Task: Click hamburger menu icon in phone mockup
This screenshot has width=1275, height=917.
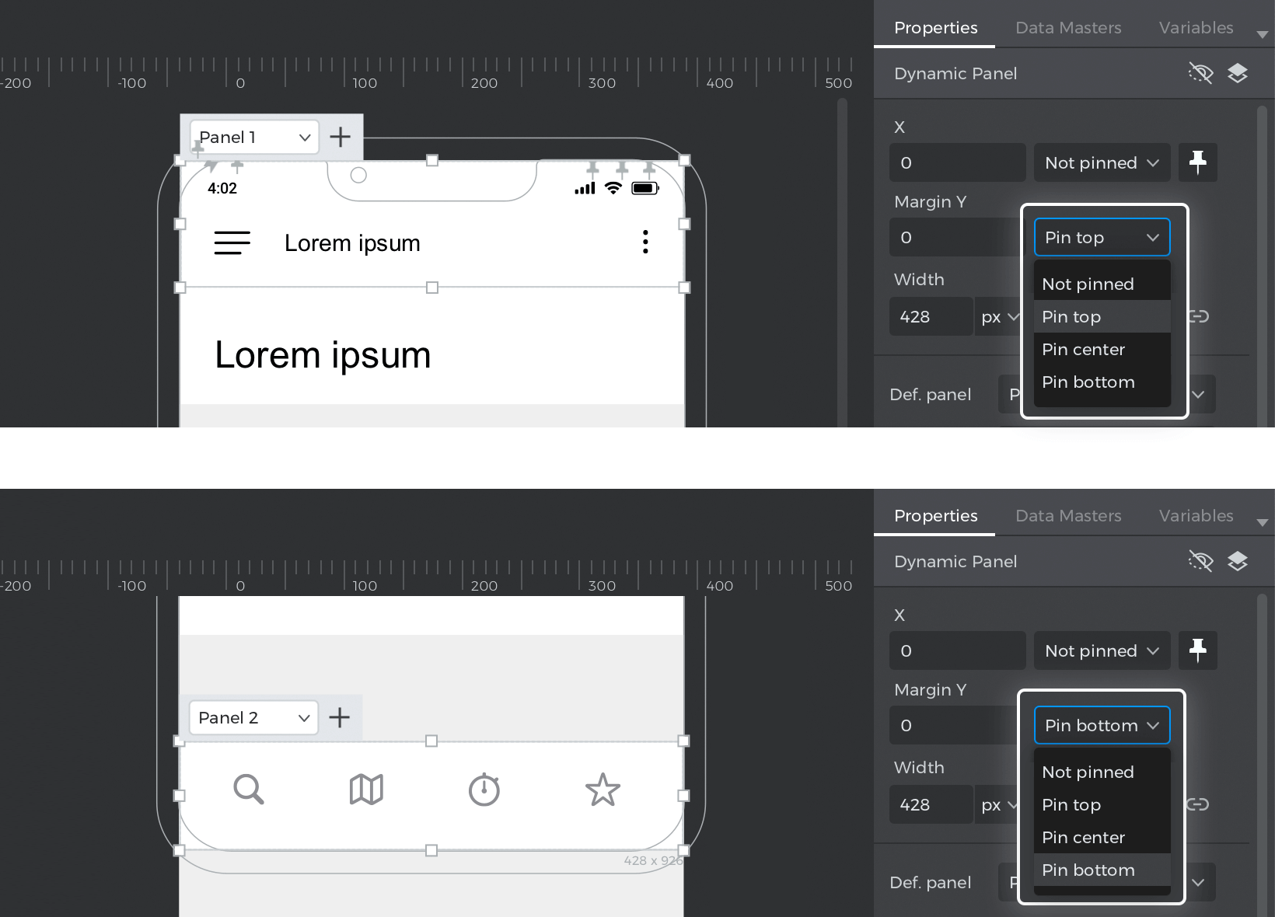Action: pyautogui.click(x=232, y=242)
